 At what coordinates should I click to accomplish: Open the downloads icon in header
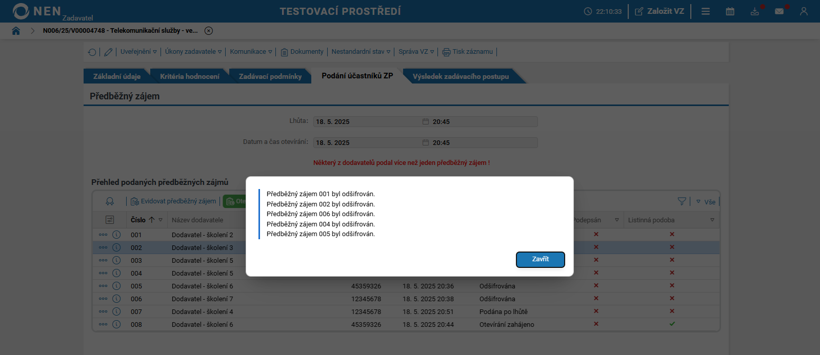point(755,11)
